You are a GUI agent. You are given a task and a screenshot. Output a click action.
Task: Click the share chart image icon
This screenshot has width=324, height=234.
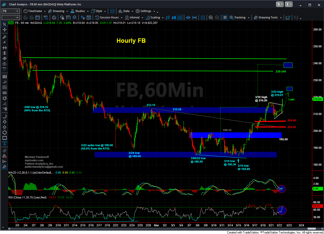tap(288, 17)
